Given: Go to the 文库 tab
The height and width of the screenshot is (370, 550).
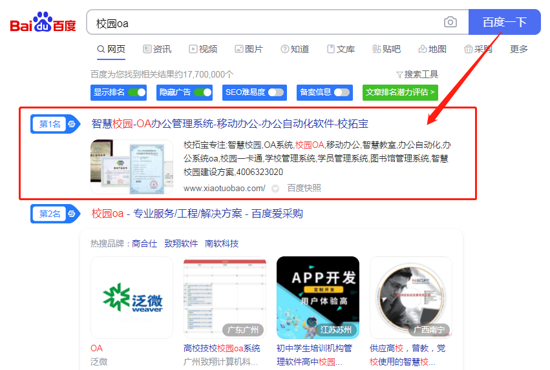Looking at the screenshot, I should [x=341, y=49].
